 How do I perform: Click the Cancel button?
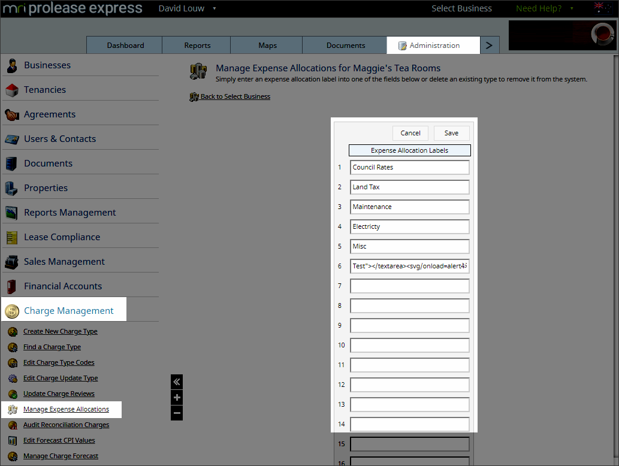coord(410,134)
